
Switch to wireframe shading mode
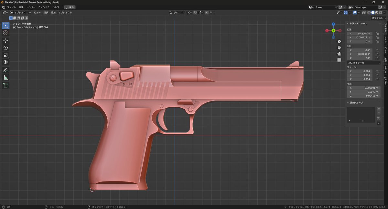click(x=369, y=13)
